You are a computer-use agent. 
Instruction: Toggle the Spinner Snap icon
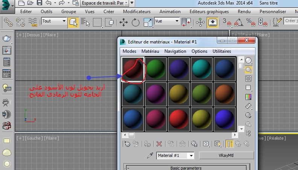263,22
